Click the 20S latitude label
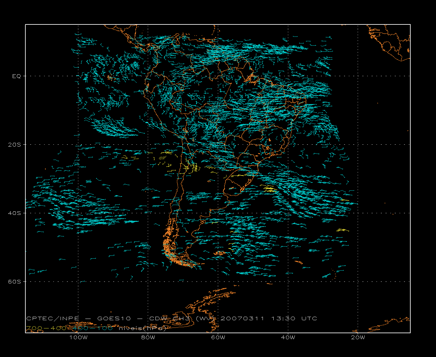 (x=14, y=145)
